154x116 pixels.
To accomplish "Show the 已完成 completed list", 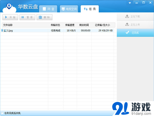I will coord(135,33).
